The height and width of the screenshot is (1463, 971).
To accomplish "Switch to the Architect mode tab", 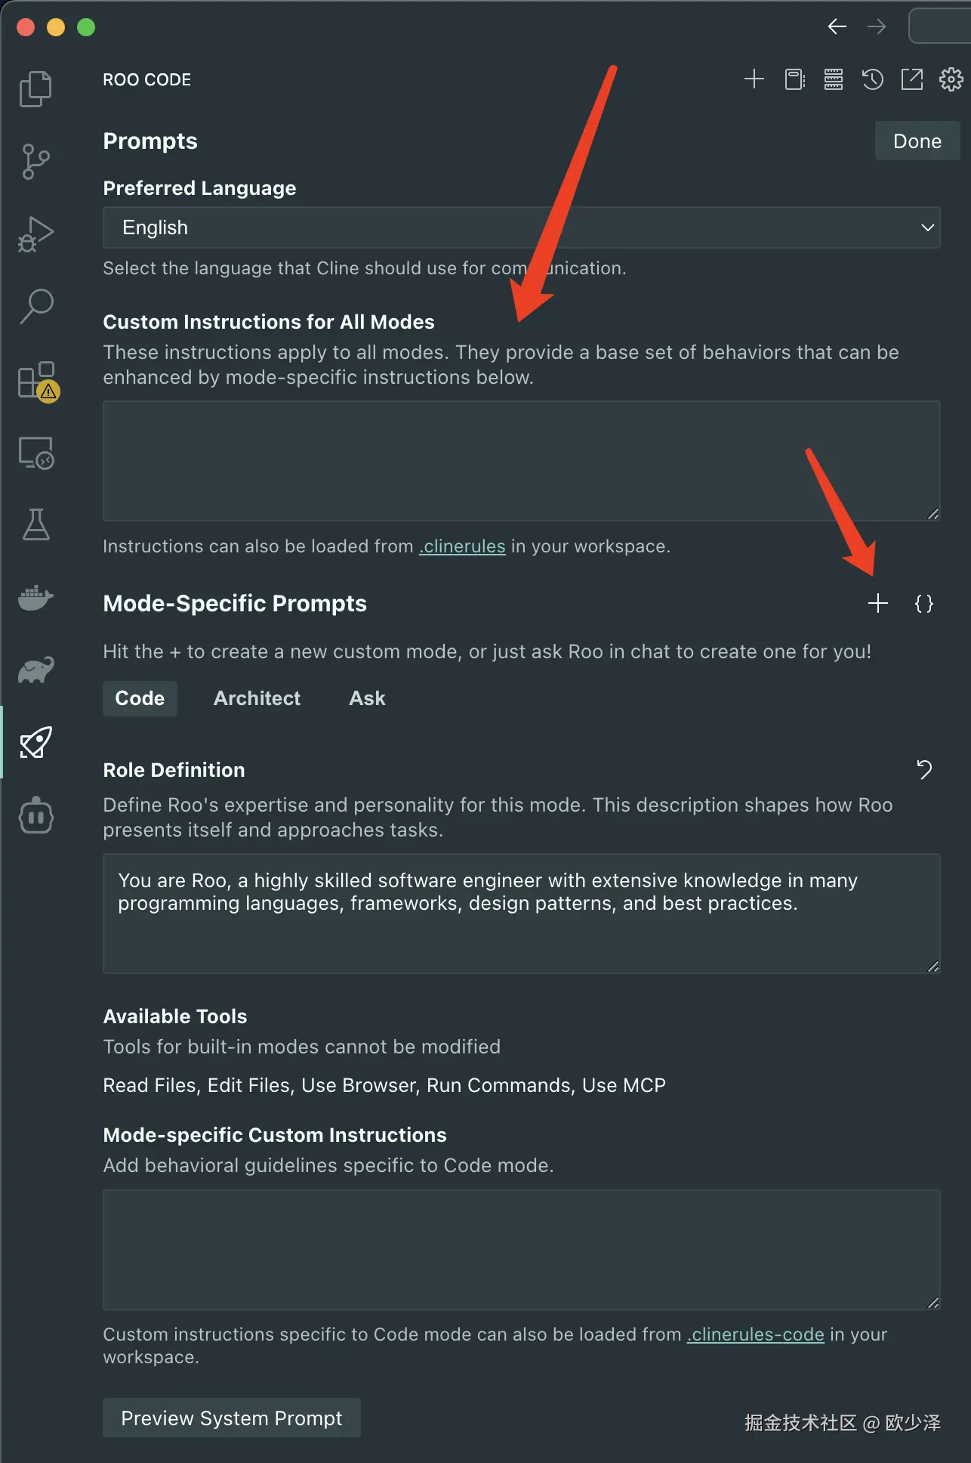I will [x=257, y=698].
